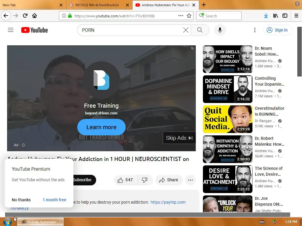Open Motivation Empathy & Addiction thumbnail

[227, 149]
